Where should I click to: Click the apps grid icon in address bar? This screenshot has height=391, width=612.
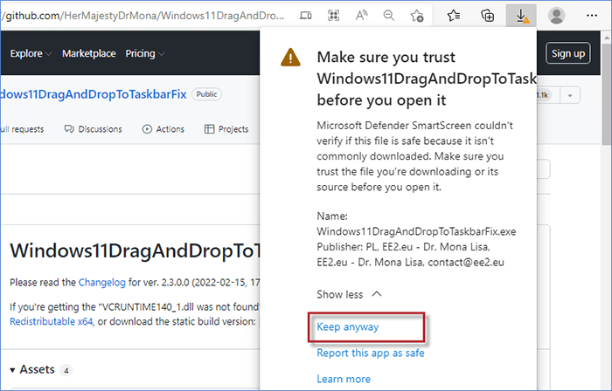(x=333, y=16)
